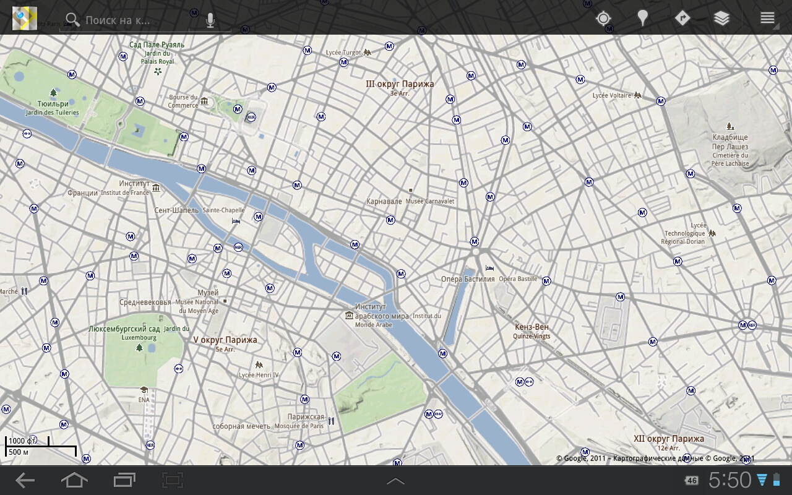Tap the ENA graduation cap marker
Image resolution: width=792 pixels, height=495 pixels.
pyautogui.click(x=144, y=390)
